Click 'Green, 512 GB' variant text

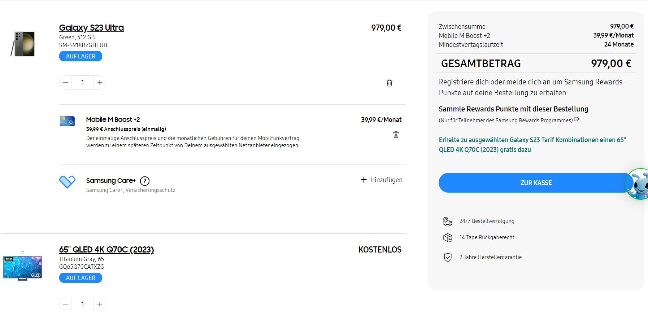[77, 37]
